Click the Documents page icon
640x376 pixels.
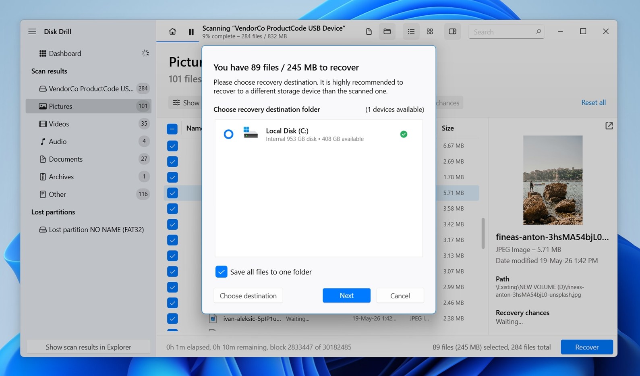click(x=43, y=159)
